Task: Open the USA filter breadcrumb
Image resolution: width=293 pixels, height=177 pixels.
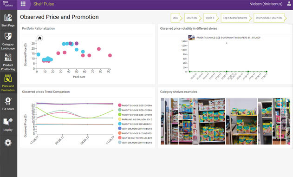Action: tap(176, 18)
